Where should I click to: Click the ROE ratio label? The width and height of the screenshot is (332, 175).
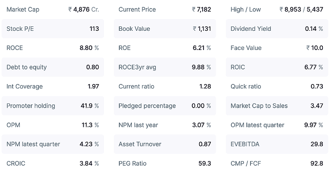(125, 48)
